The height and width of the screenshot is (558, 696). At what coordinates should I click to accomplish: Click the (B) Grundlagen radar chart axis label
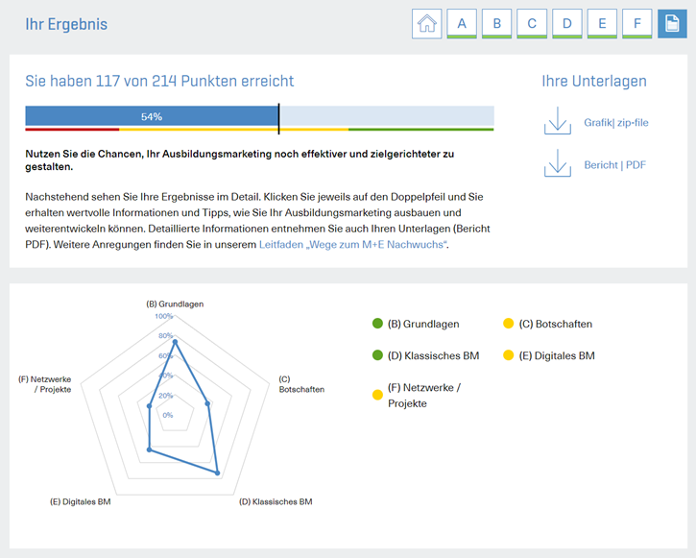(175, 304)
